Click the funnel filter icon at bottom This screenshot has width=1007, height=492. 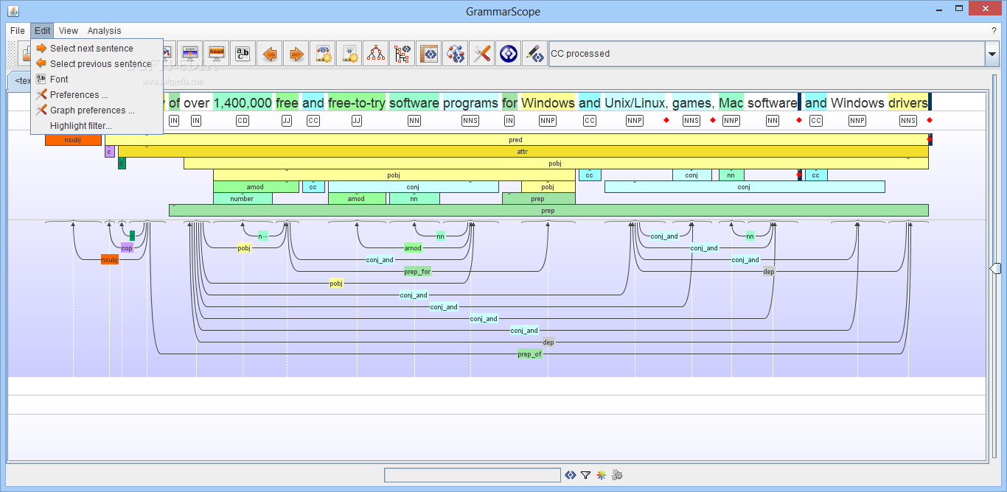tap(585, 475)
